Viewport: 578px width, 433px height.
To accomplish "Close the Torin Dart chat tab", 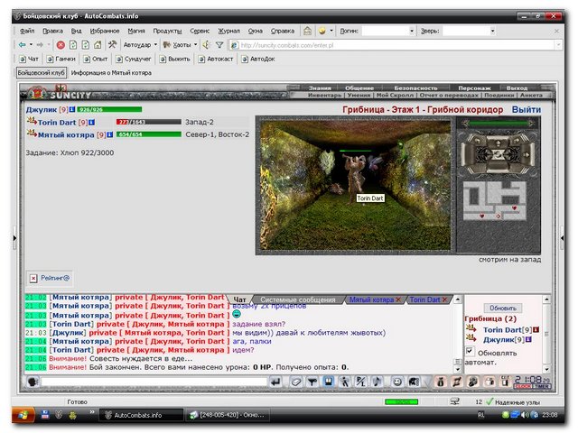I will [x=444, y=299].
